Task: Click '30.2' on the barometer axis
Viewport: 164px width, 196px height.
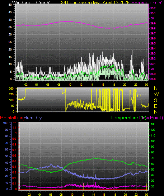Action: 153,8
